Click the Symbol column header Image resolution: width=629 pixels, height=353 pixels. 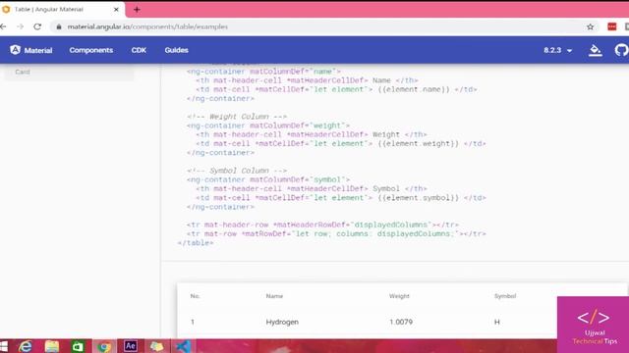(x=505, y=296)
